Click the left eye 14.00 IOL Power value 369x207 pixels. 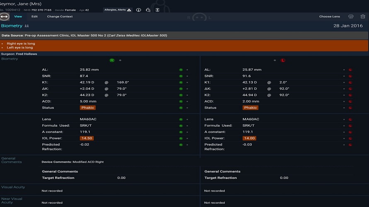coord(249,138)
